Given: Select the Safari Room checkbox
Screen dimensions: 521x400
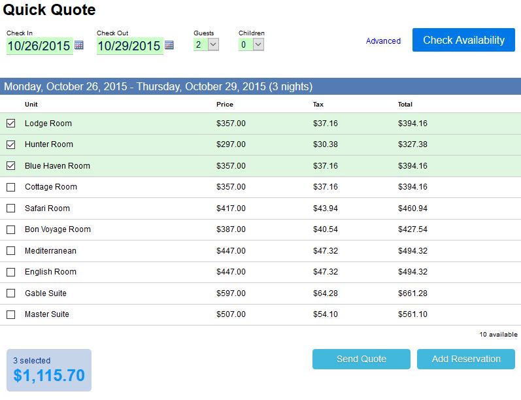Looking at the screenshot, I should (x=10, y=208).
